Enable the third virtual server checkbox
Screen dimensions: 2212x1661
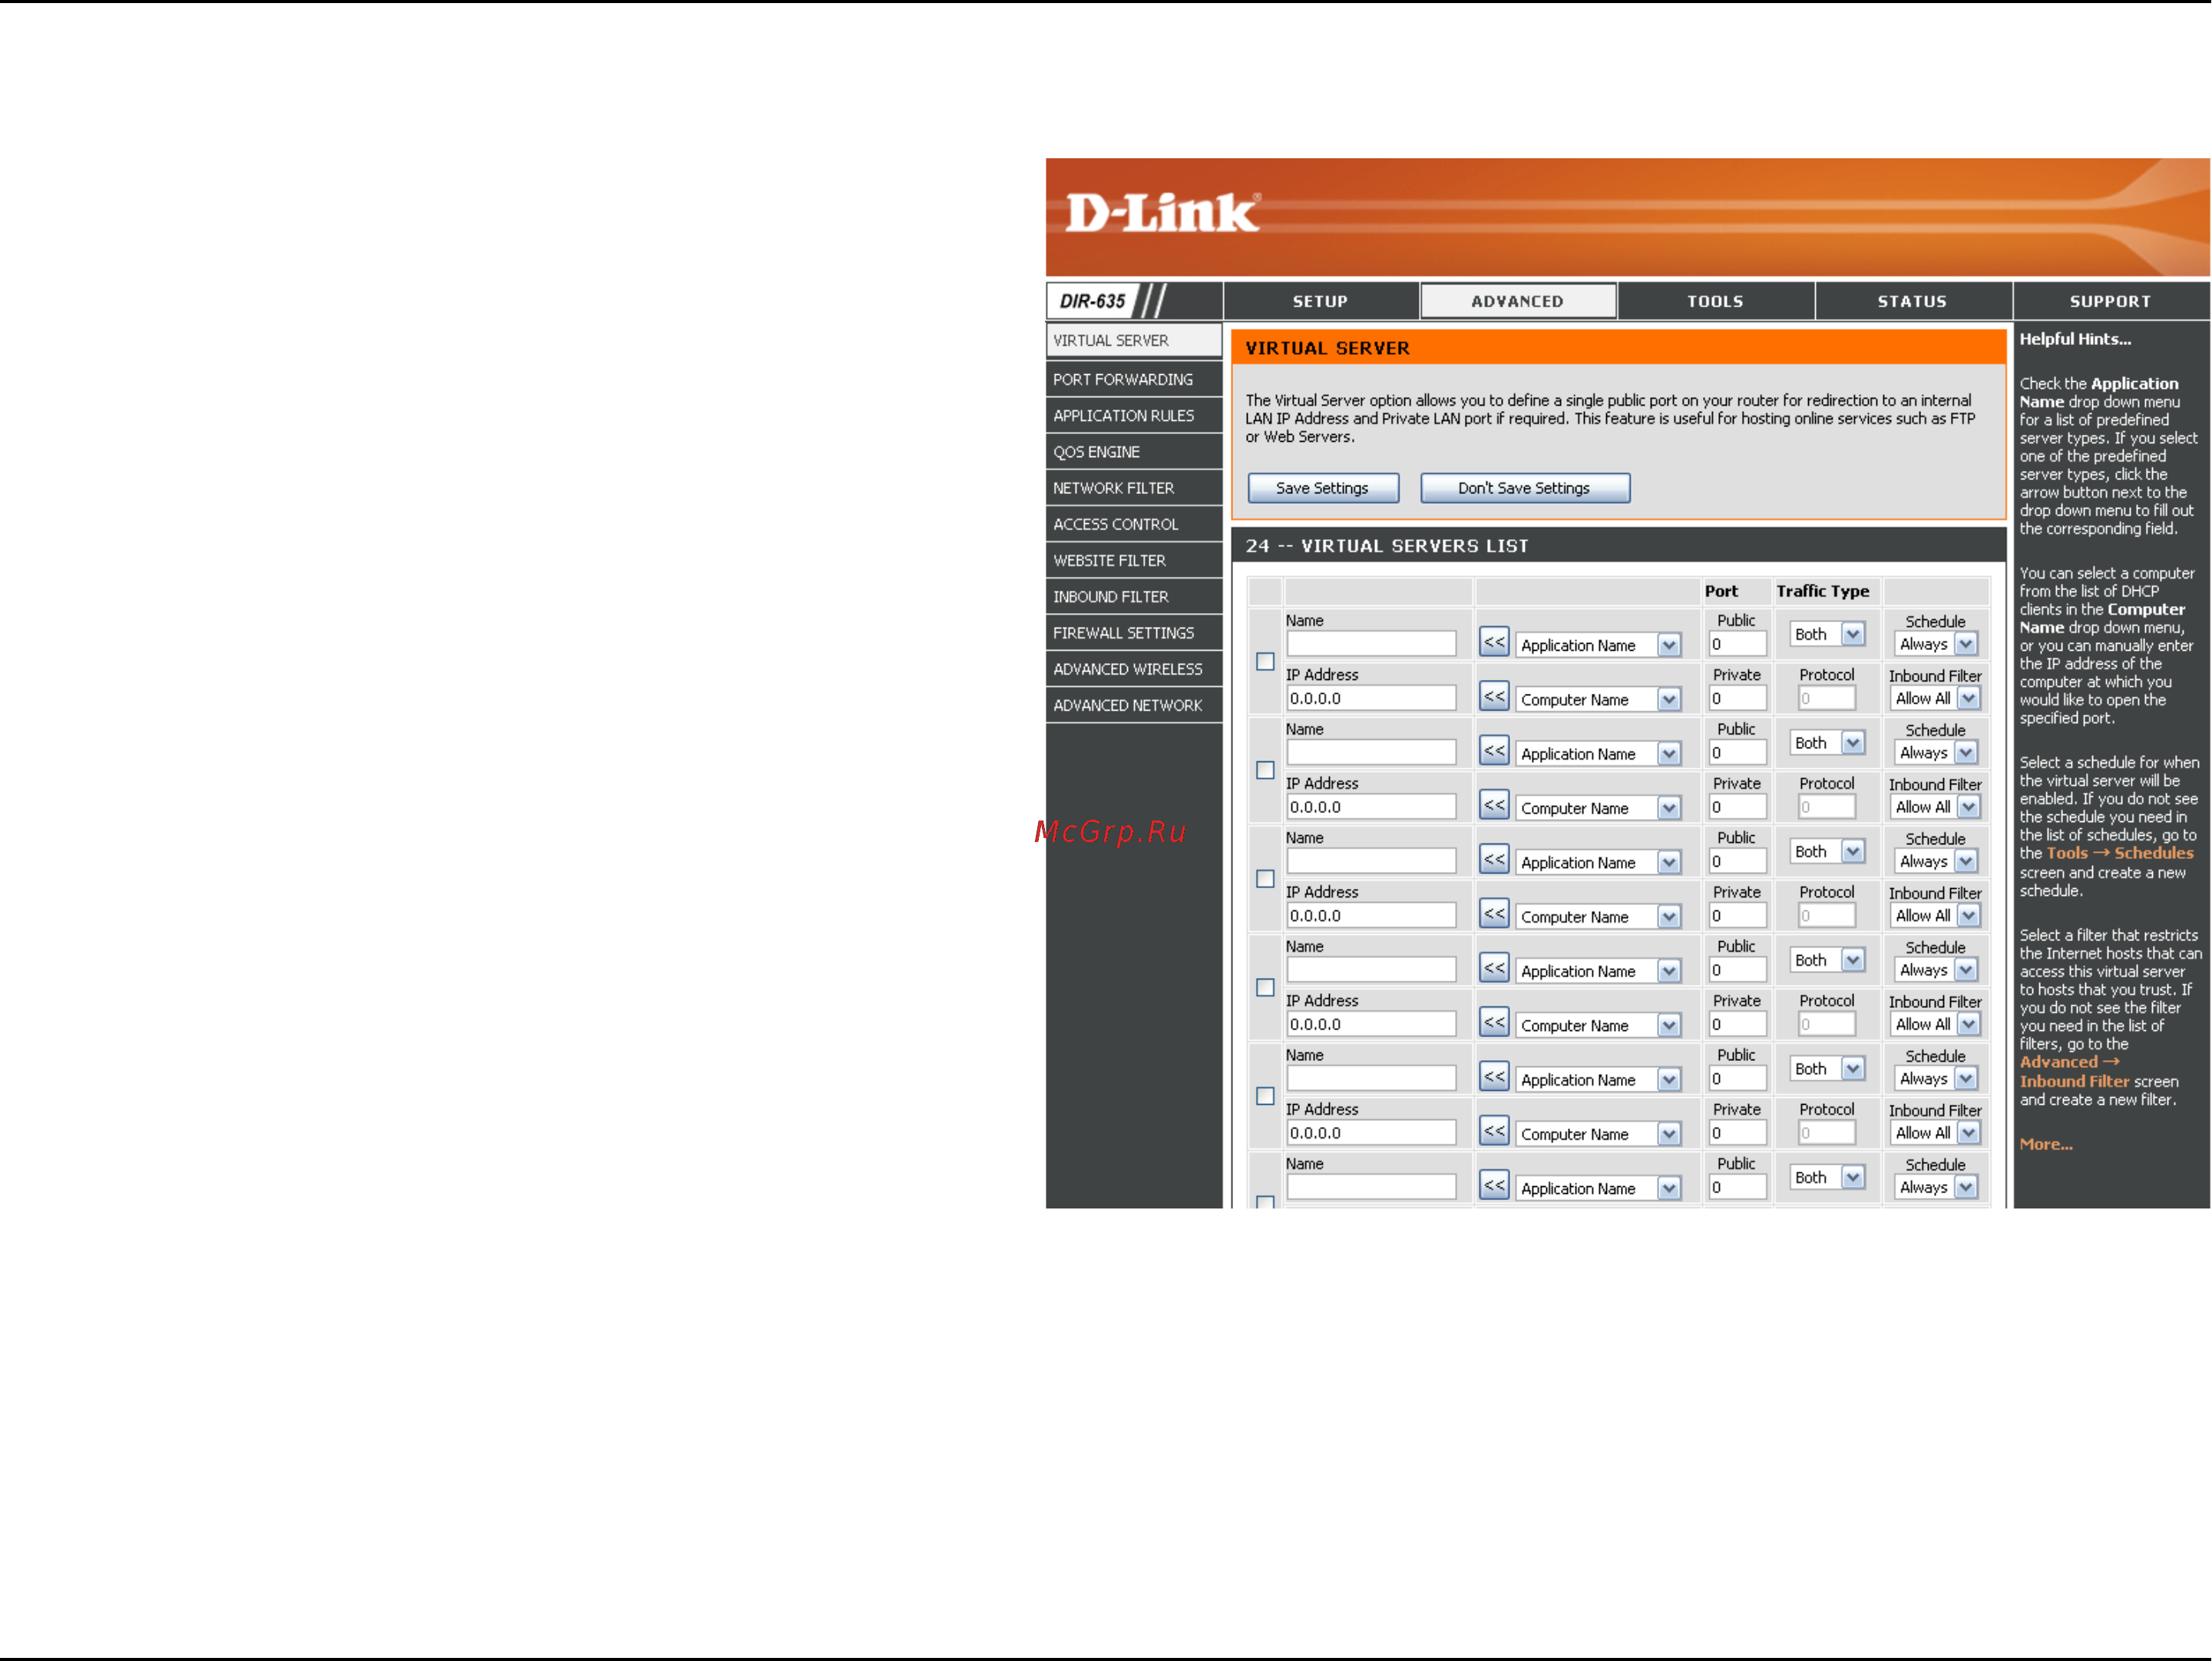(x=1265, y=879)
